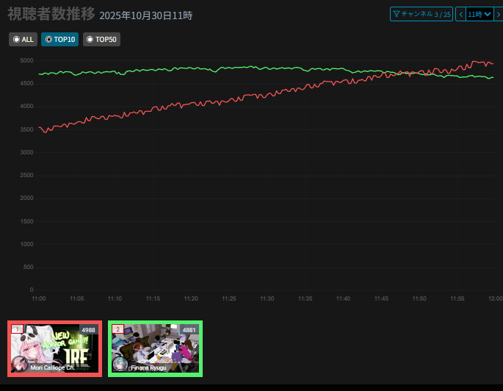Click the funnel filter icon

(396, 14)
